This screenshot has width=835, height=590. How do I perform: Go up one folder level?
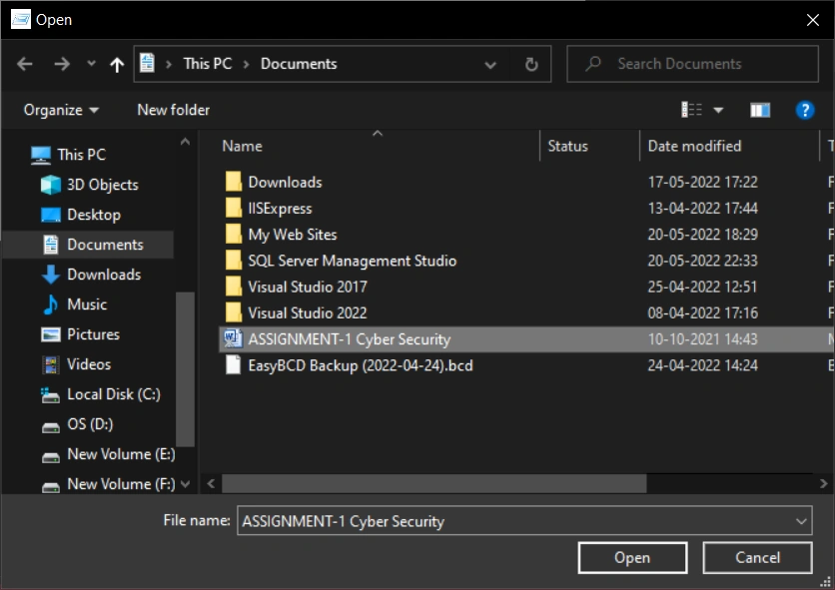(117, 65)
